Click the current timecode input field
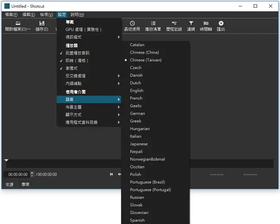This screenshot has width=280, height=224. 18,175
